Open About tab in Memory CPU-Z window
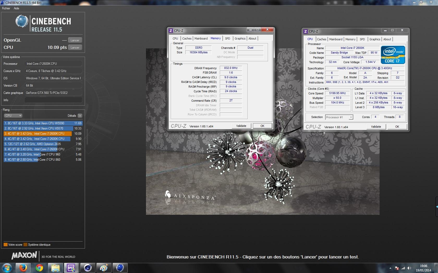Image resolution: width=438 pixels, height=273 pixels. [x=252, y=38]
